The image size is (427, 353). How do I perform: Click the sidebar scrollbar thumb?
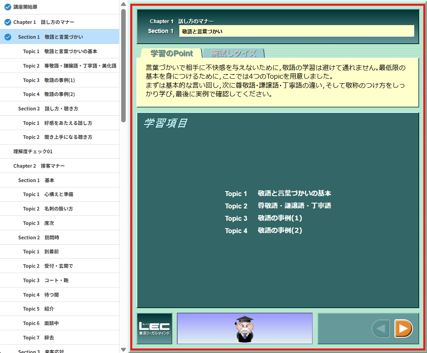pyautogui.click(x=123, y=65)
